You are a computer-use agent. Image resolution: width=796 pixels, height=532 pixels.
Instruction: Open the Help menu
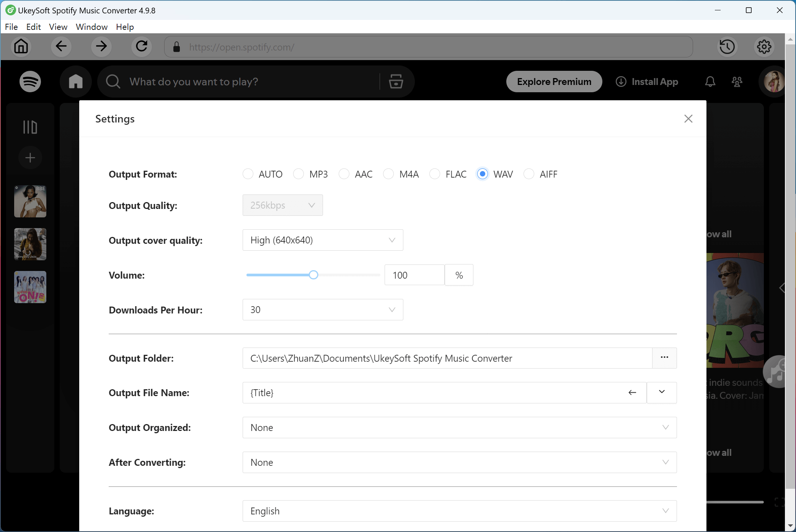point(124,27)
